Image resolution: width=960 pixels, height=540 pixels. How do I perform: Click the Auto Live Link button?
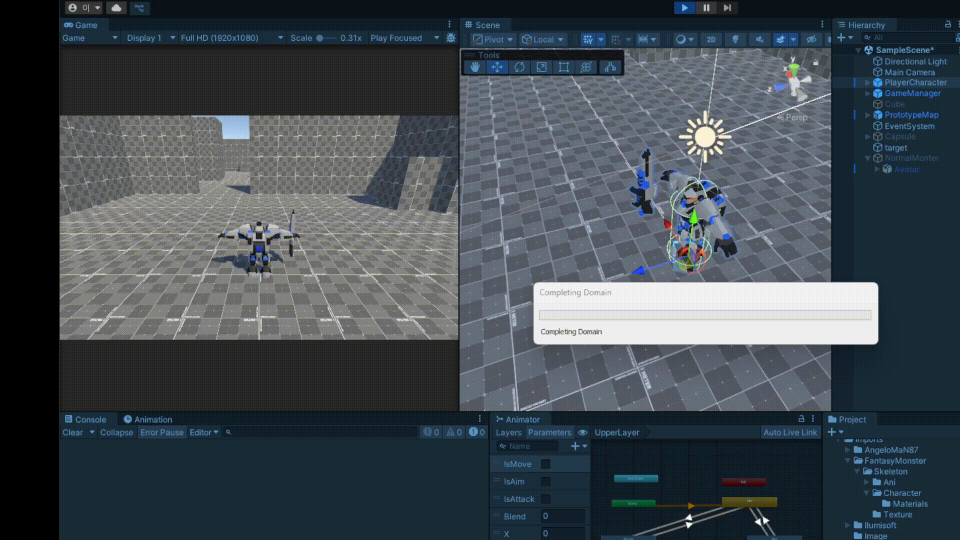pyautogui.click(x=789, y=432)
